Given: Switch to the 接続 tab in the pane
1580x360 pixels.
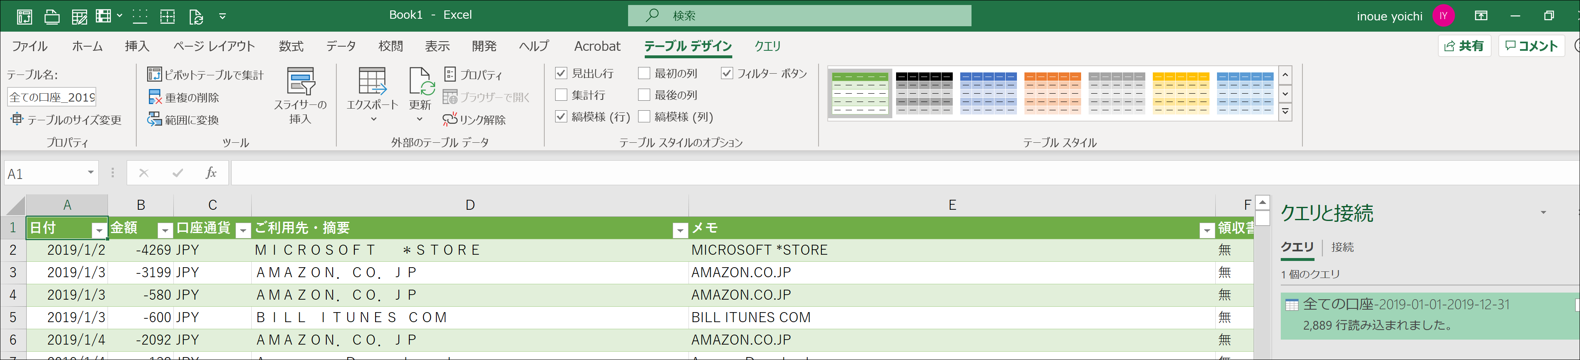Looking at the screenshot, I should 1342,247.
